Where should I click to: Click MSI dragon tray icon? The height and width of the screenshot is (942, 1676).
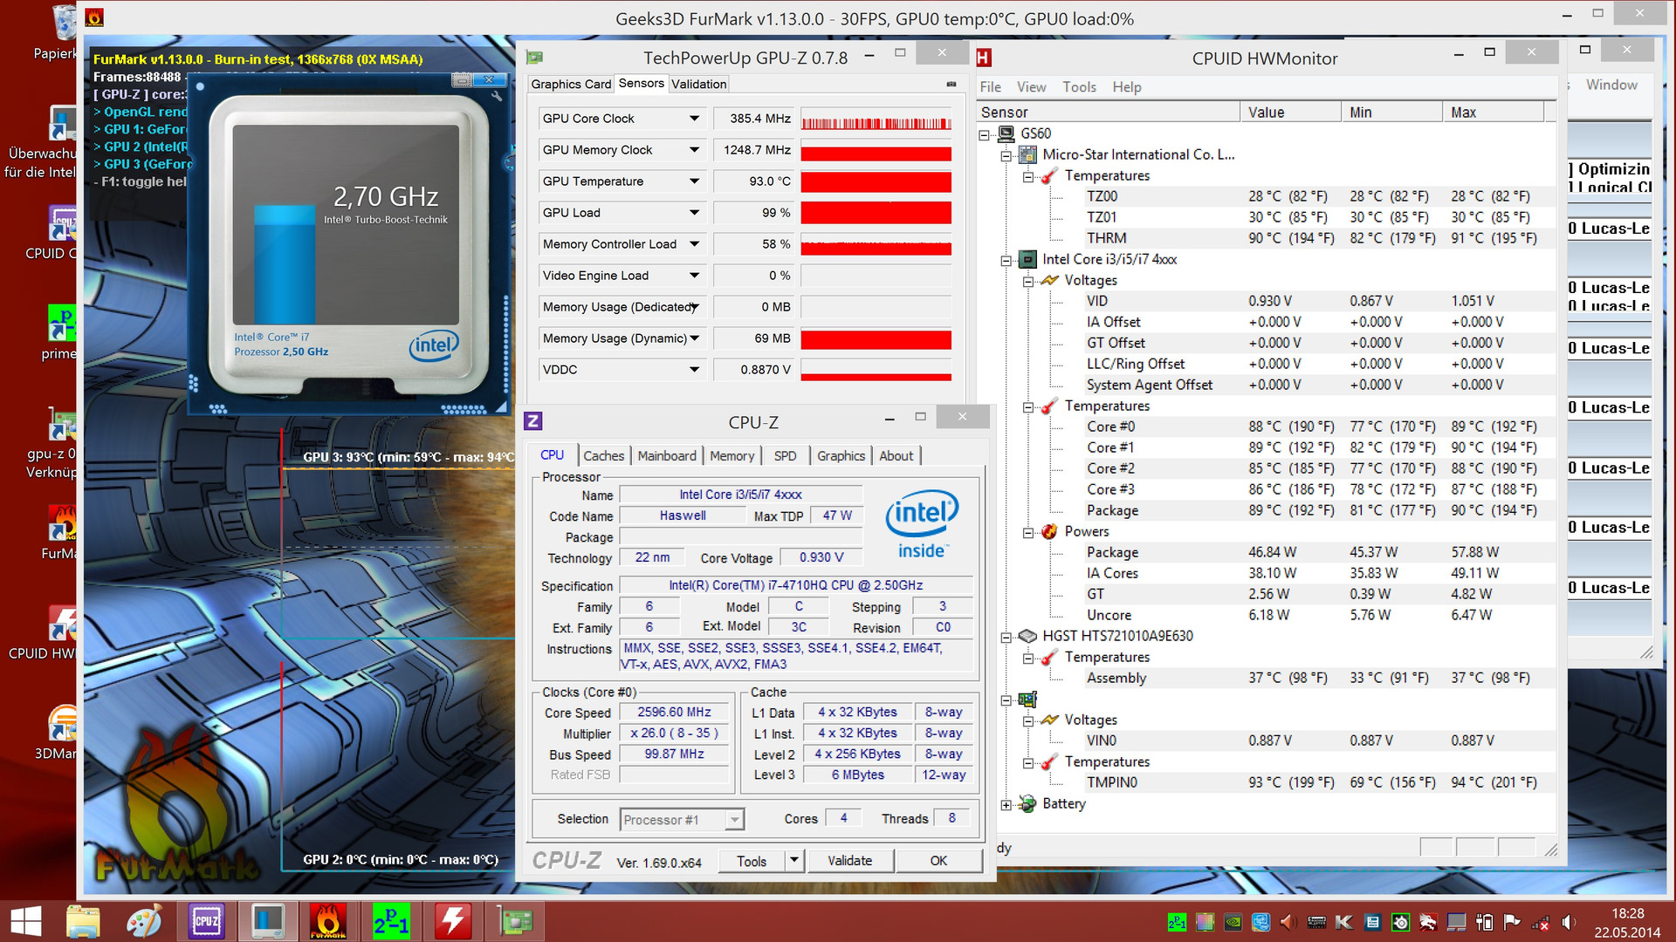[x=1428, y=922]
